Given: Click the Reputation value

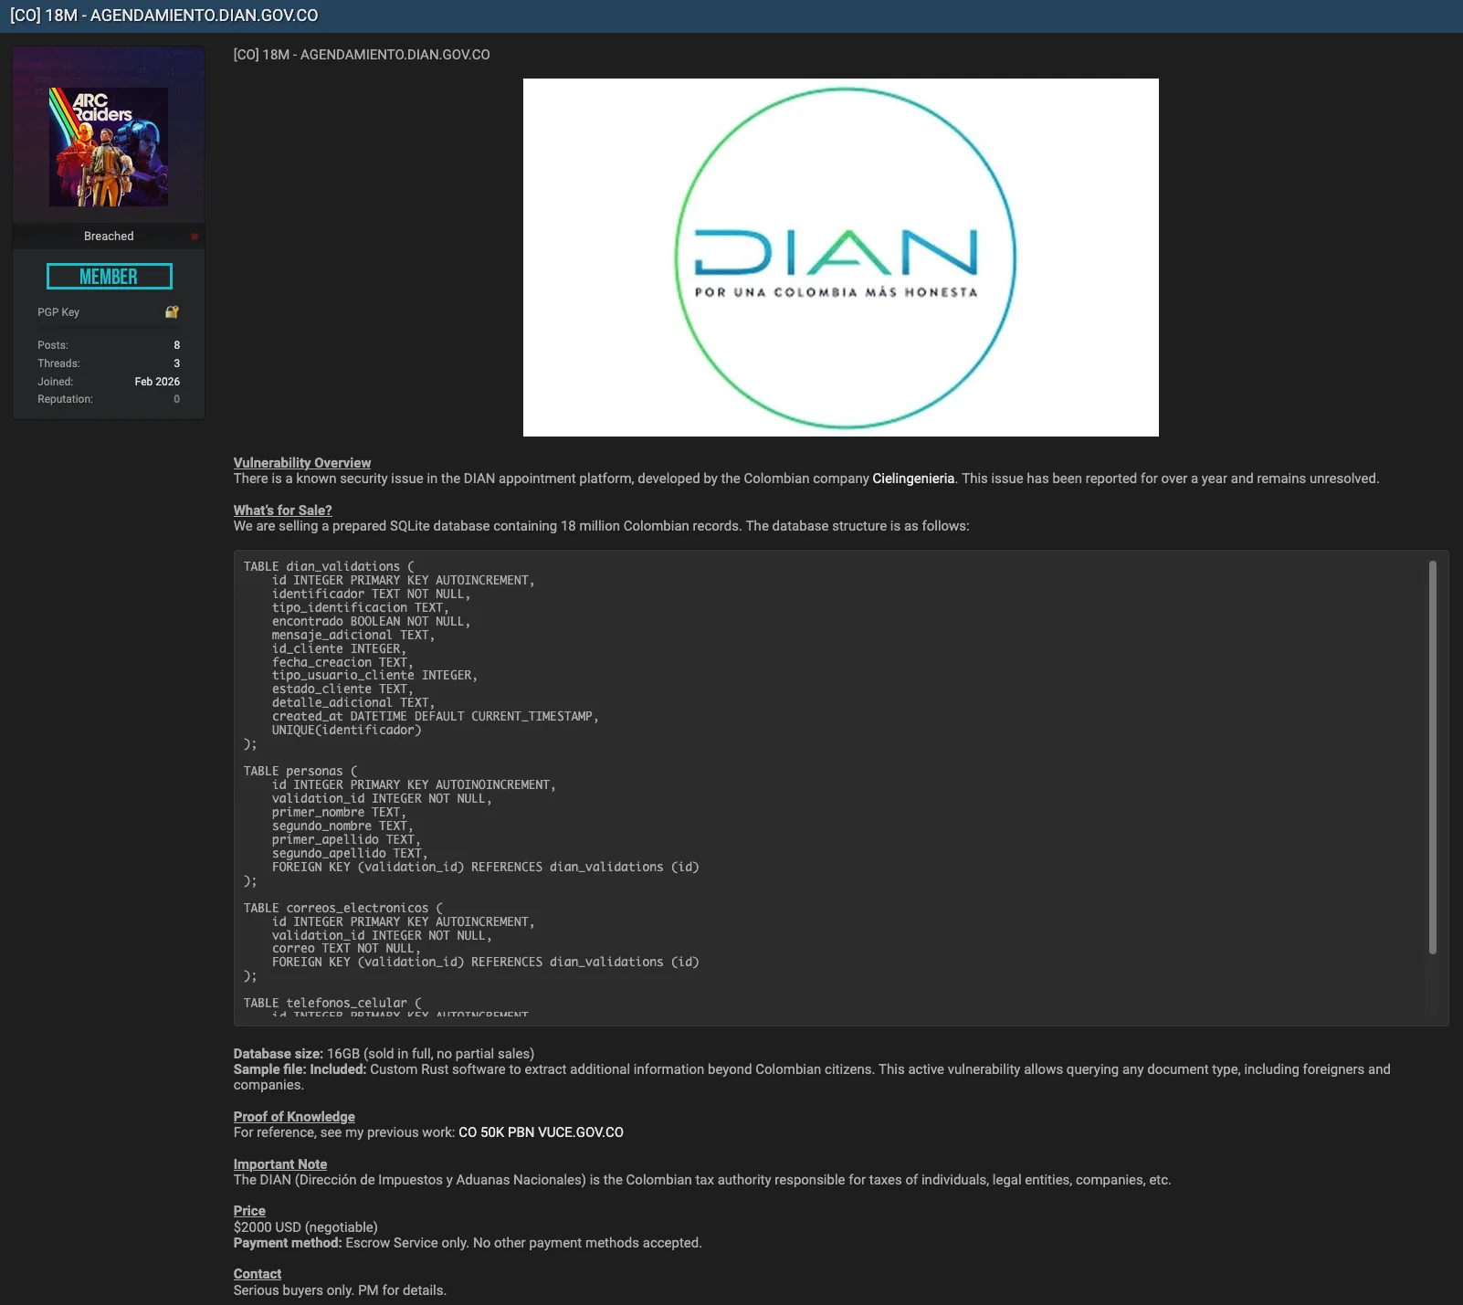Looking at the screenshot, I should click(x=176, y=399).
